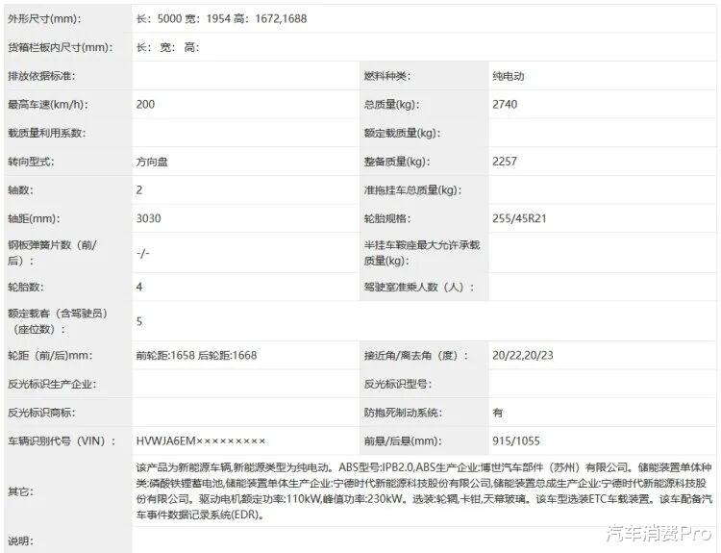Viewport: 721px width, 553px height.
Task: Select the 轮距(前/后)mm label
Action: [x=50, y=355]
